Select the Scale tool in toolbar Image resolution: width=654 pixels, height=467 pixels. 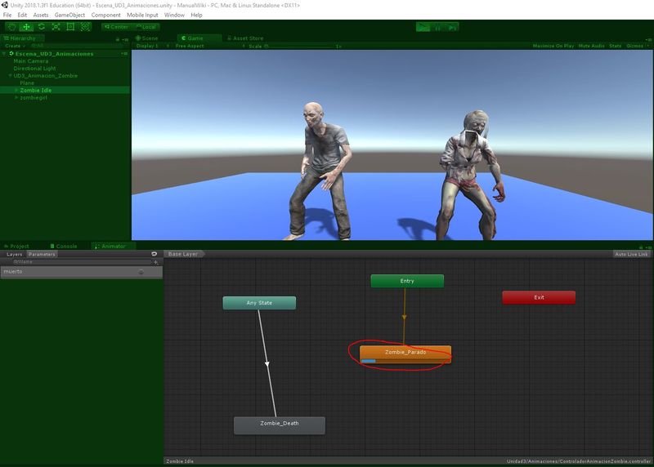pyautogui.click(x=56, y=27)
